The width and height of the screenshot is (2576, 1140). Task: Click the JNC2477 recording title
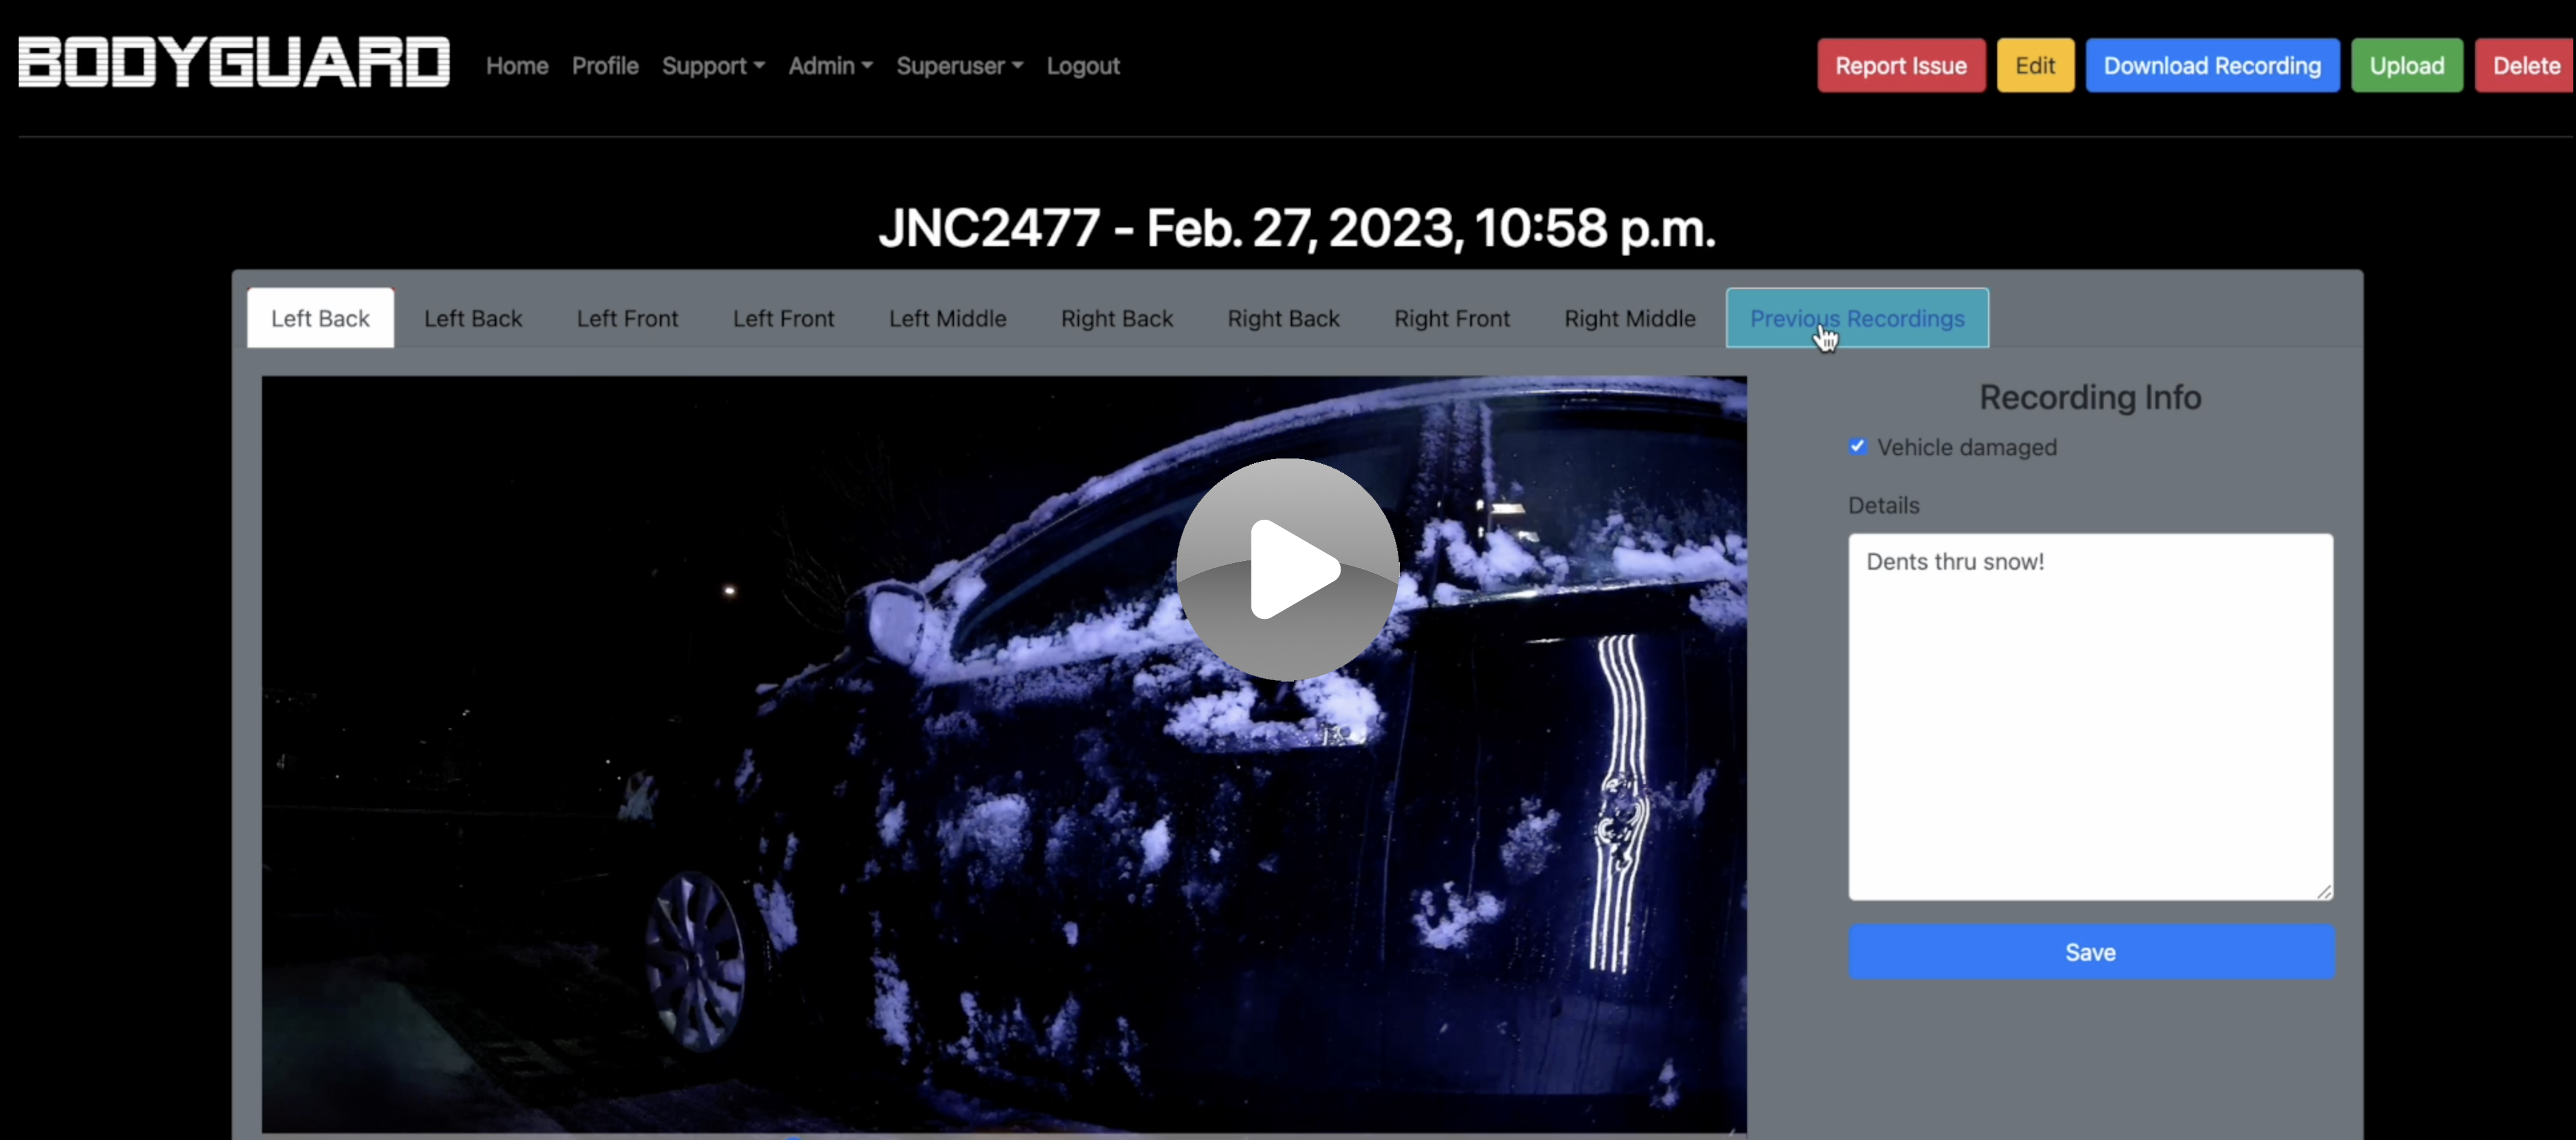(x=1297, y=228)
